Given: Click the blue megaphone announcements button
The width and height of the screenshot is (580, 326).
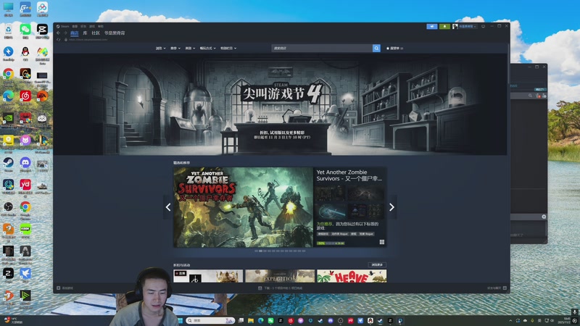Looking at the screenshot, I should pos(431,26).
